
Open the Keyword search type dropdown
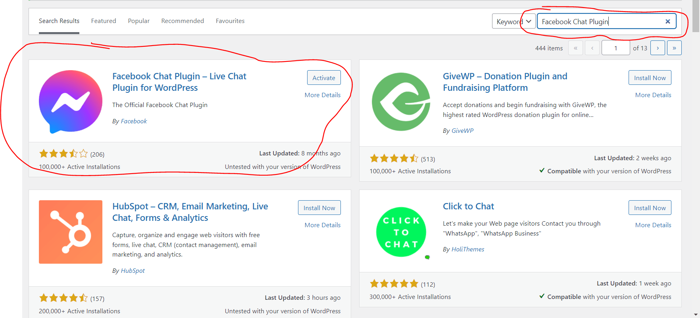tap(513, 21)
